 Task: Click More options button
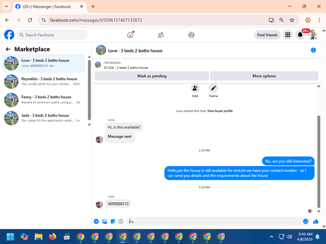tap(264, 76)
